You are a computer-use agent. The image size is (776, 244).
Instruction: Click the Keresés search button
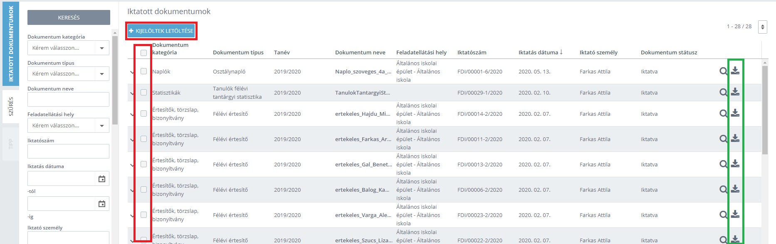(69, 17)
